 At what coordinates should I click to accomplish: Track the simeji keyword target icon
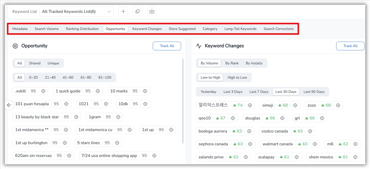(295, 105)
